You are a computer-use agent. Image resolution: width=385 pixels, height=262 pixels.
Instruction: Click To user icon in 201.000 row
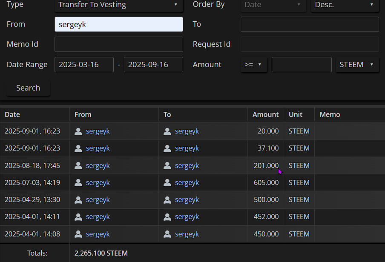pyautogui.click(x=167, y=165)
